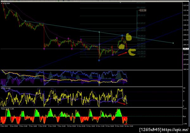Click the Fisher indicator label
This screenshot has height=133, width=190.
pos(7,109)
